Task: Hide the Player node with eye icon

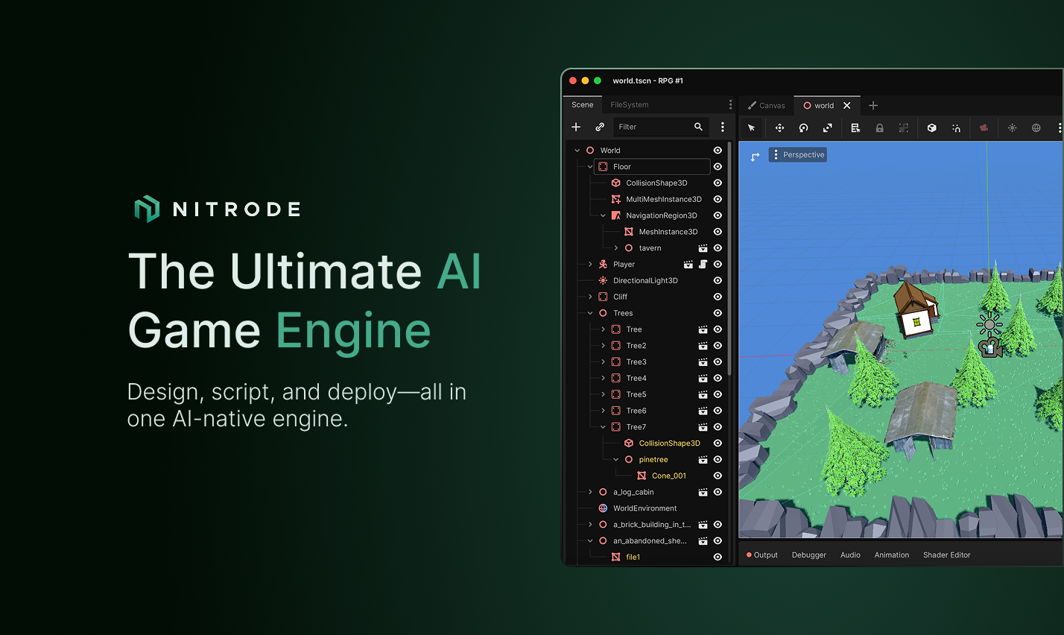Action: [x=718, y=265]
